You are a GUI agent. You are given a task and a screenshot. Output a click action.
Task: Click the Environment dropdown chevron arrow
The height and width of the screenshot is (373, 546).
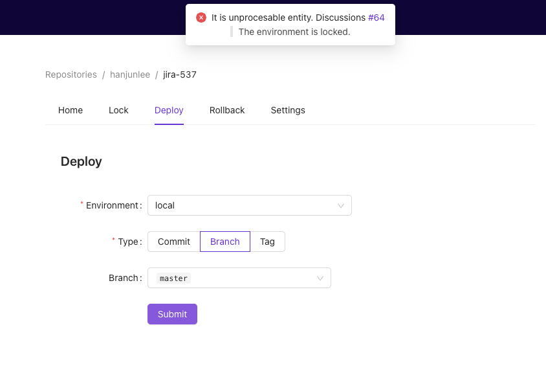pos(341,206)
